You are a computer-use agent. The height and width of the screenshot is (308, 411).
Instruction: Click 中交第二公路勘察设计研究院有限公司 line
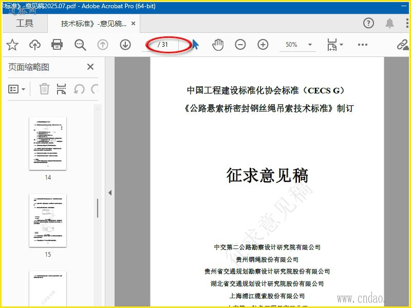pos(267,247)
